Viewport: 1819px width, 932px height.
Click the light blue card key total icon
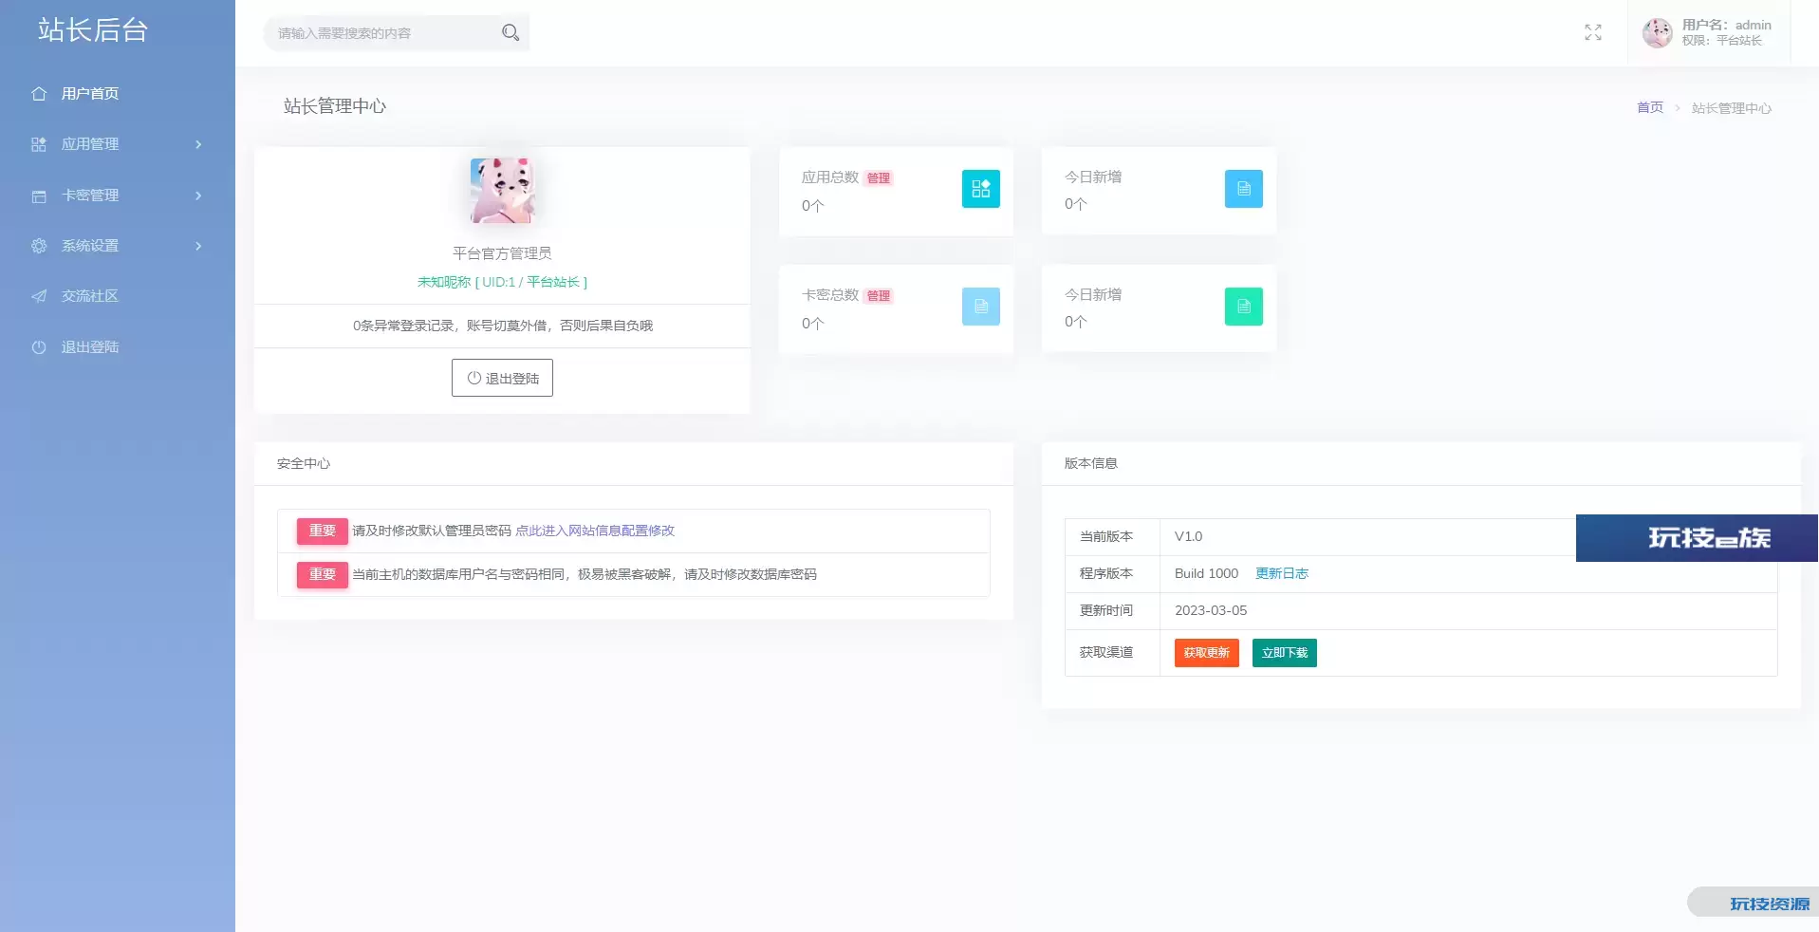point(980,307)
